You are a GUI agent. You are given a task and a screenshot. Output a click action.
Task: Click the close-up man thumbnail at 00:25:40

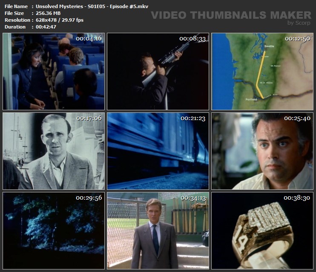pyautogui.click(x=262, y=151)
